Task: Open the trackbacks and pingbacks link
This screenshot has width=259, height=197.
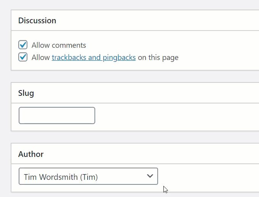Action: pos(94,57)
